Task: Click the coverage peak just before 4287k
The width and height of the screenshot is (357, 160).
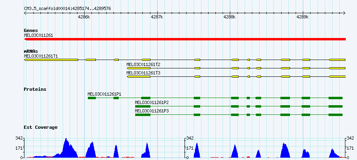Action: (147, 150)
